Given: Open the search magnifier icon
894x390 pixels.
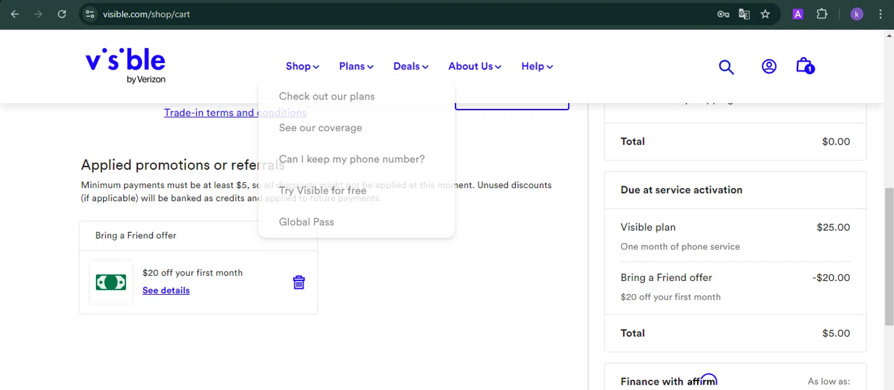Looking at the screenshot, I should click(726, 67).
